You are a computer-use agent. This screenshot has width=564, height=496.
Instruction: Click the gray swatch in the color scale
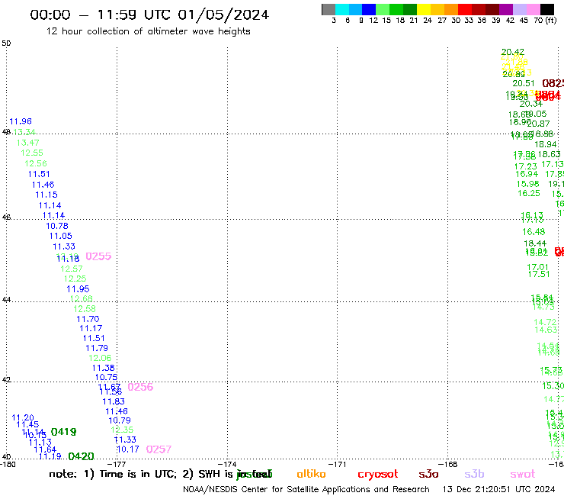pos(328,9)
